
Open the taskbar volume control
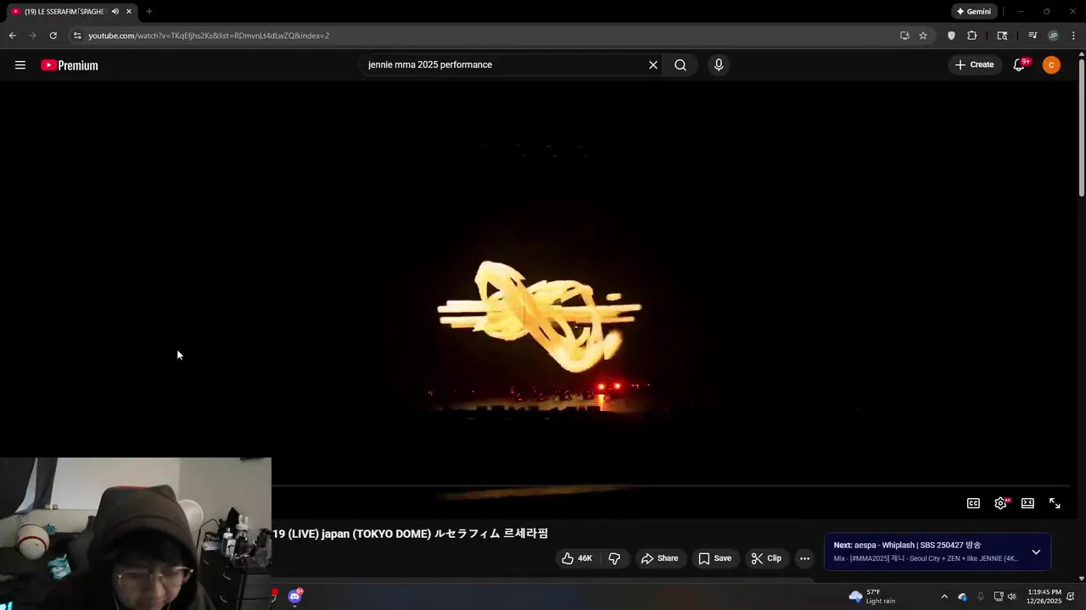(x=1011, y=596)
